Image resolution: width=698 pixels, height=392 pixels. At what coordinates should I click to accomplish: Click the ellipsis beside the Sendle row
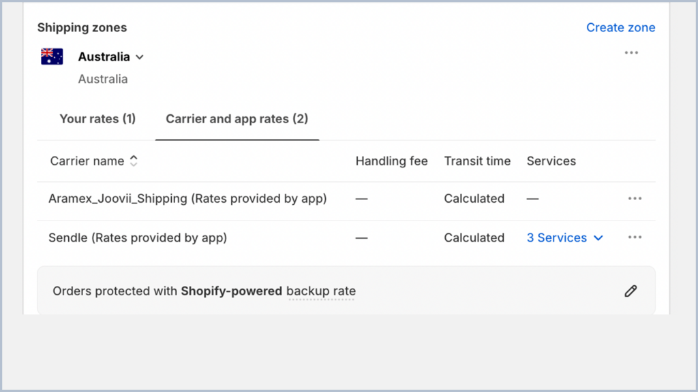pos(635,237)
